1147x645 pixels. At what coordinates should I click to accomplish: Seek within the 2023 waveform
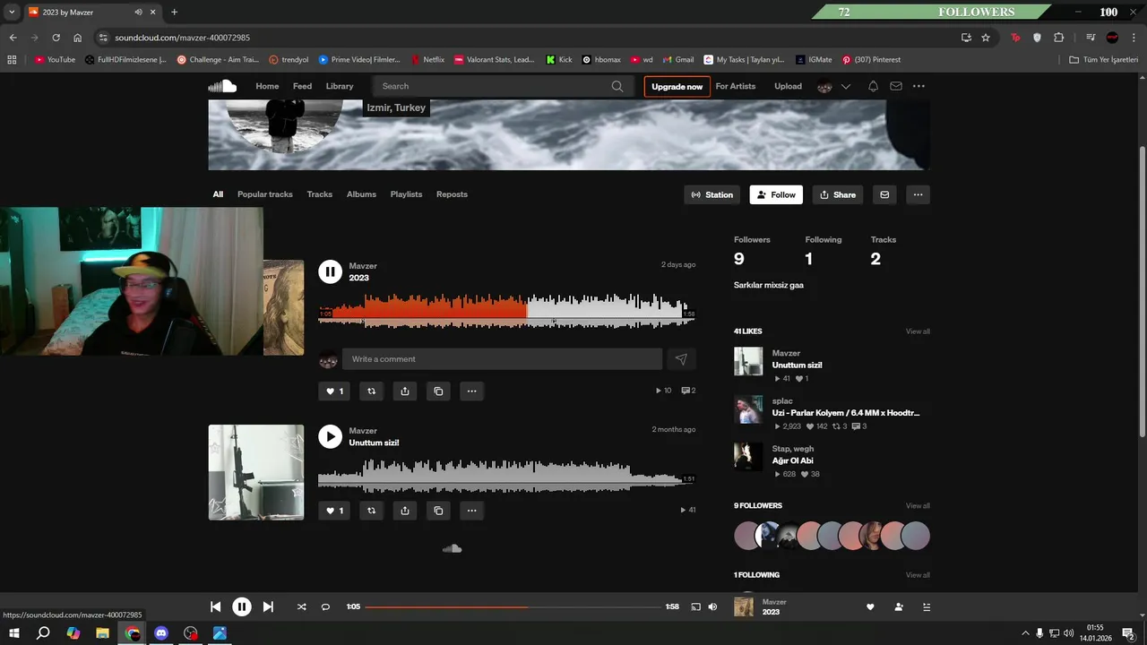point(506,310)
